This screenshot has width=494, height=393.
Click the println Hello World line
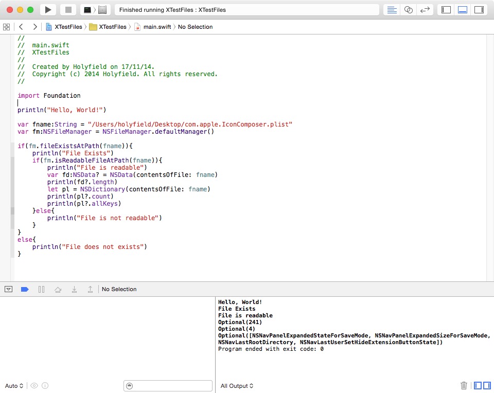[x=62, y=110]
